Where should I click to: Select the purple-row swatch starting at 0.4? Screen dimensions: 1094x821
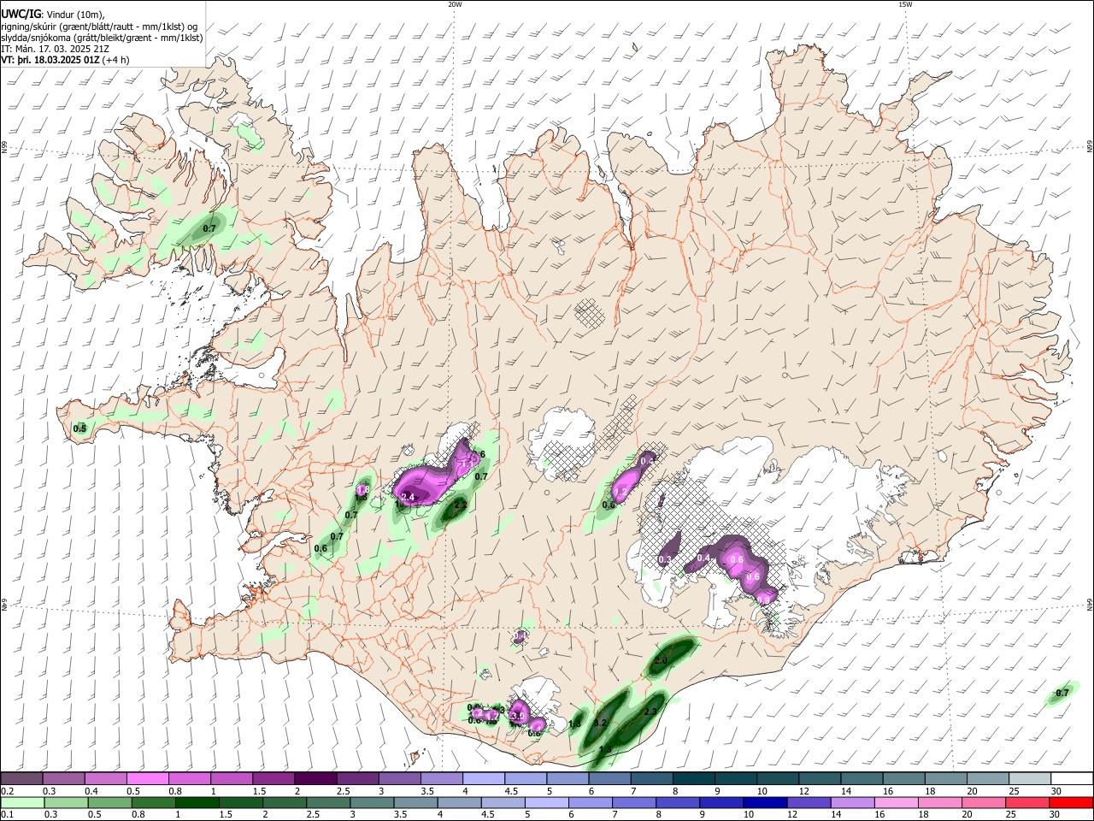105,778
